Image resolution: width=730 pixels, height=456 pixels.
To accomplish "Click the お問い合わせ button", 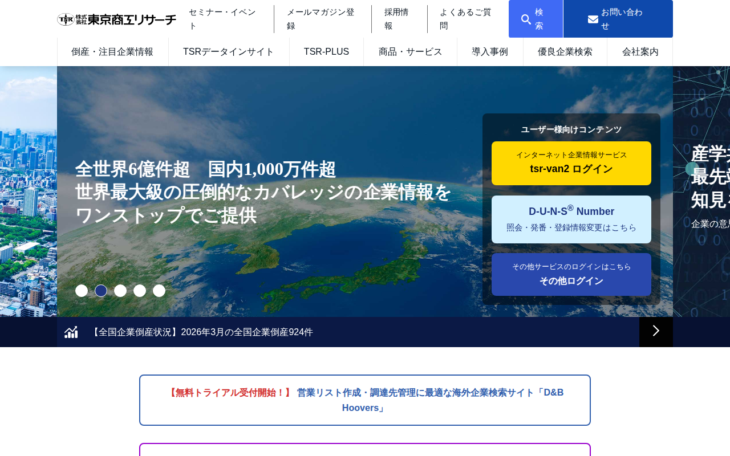I will pyautogui.click(x=618, y=19).
